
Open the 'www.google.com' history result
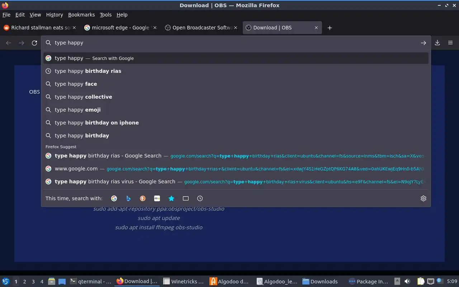tap(236, 169)
